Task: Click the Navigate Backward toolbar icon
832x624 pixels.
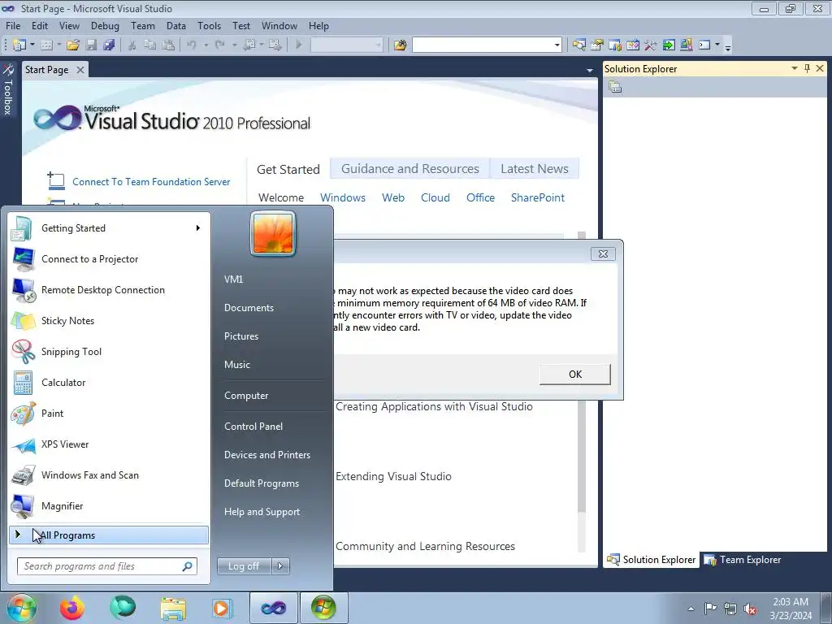Action: tap(249, 45)
